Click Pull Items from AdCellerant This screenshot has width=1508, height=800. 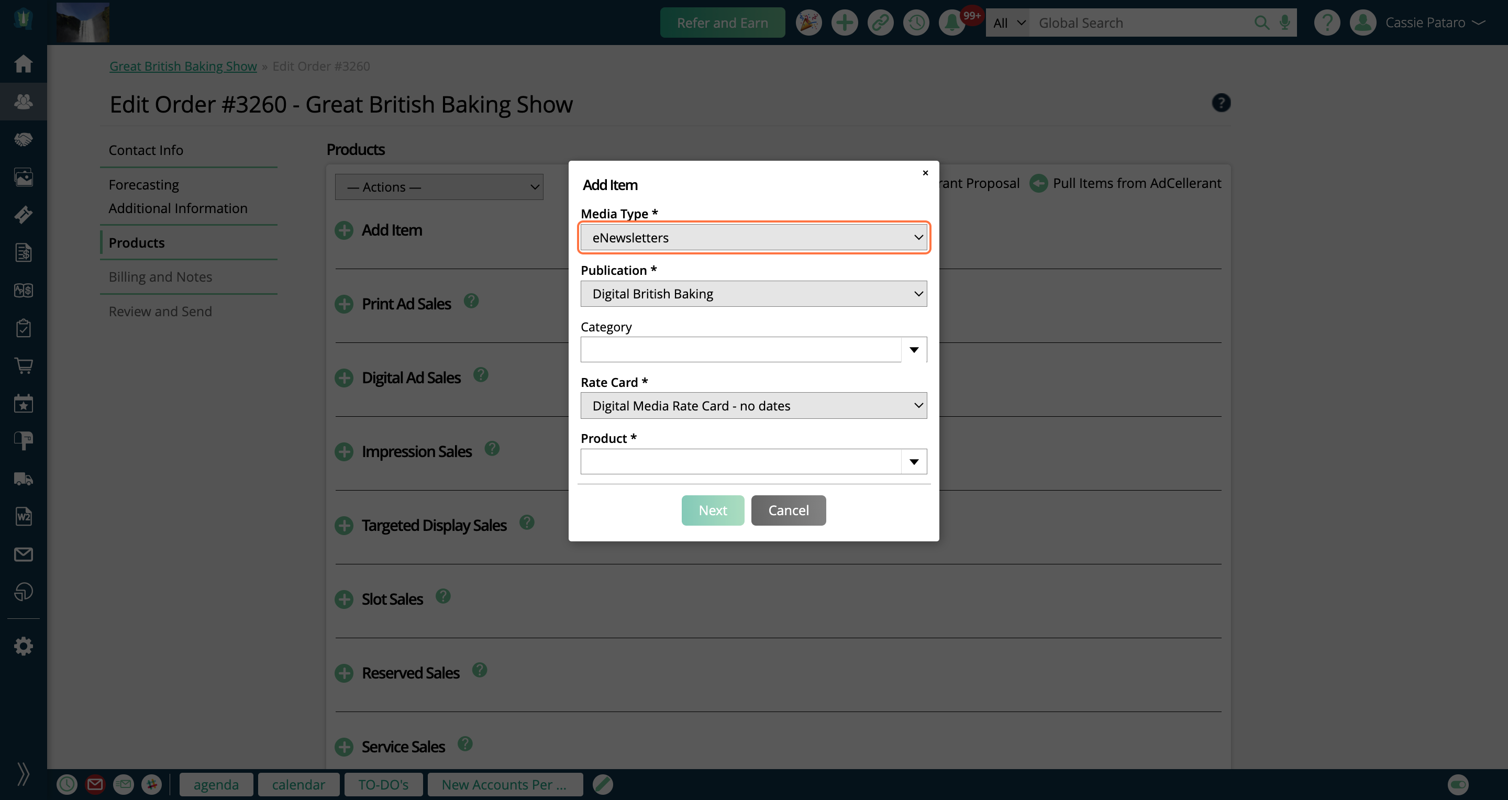tap(1125, 183)
